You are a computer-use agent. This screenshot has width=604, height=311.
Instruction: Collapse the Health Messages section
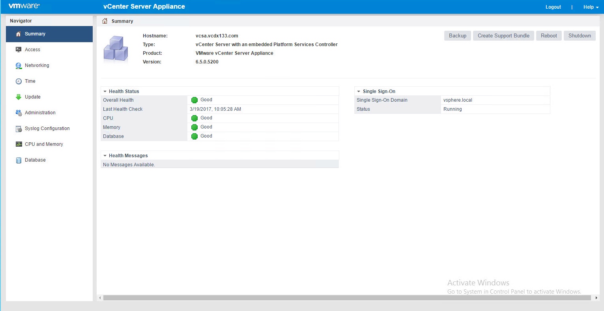105,156
